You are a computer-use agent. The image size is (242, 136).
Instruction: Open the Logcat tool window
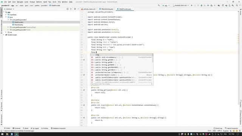pos(35,128)
